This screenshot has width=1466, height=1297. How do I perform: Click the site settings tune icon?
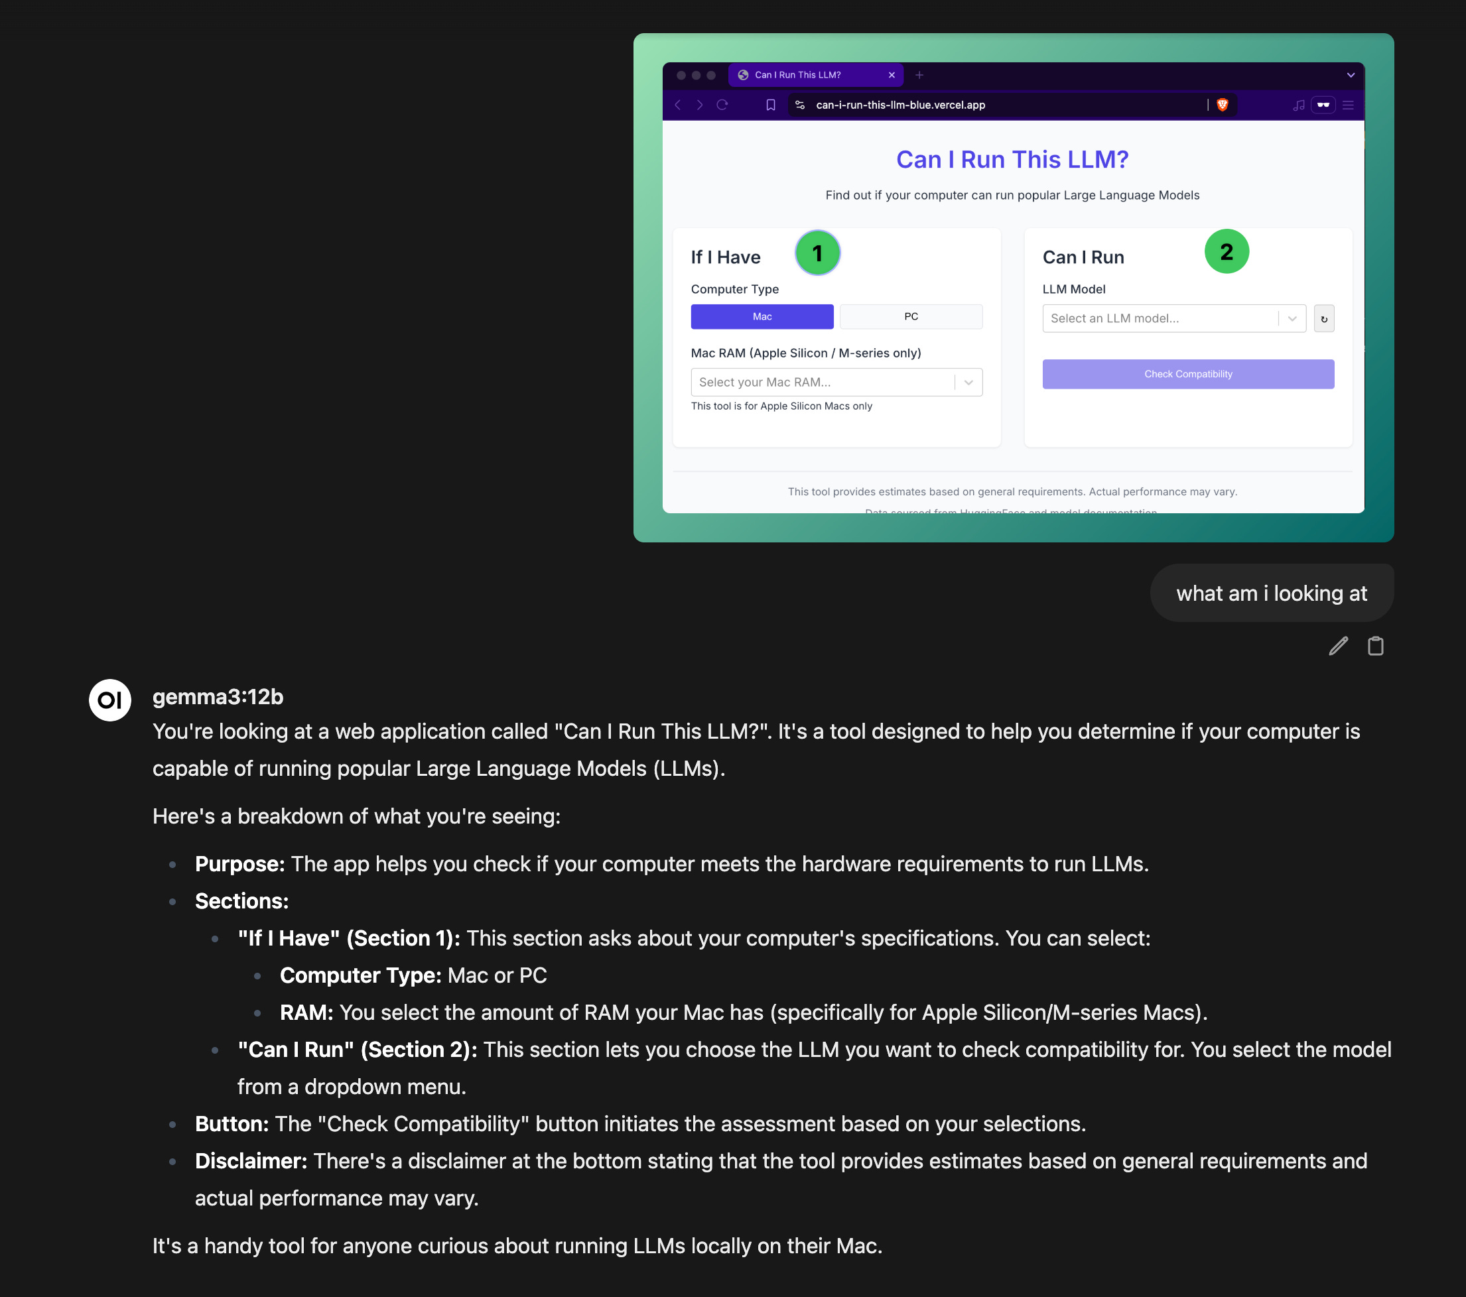[800, 105]
